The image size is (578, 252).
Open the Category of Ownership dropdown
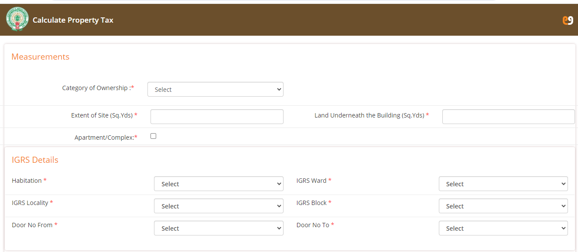(215, 89)
